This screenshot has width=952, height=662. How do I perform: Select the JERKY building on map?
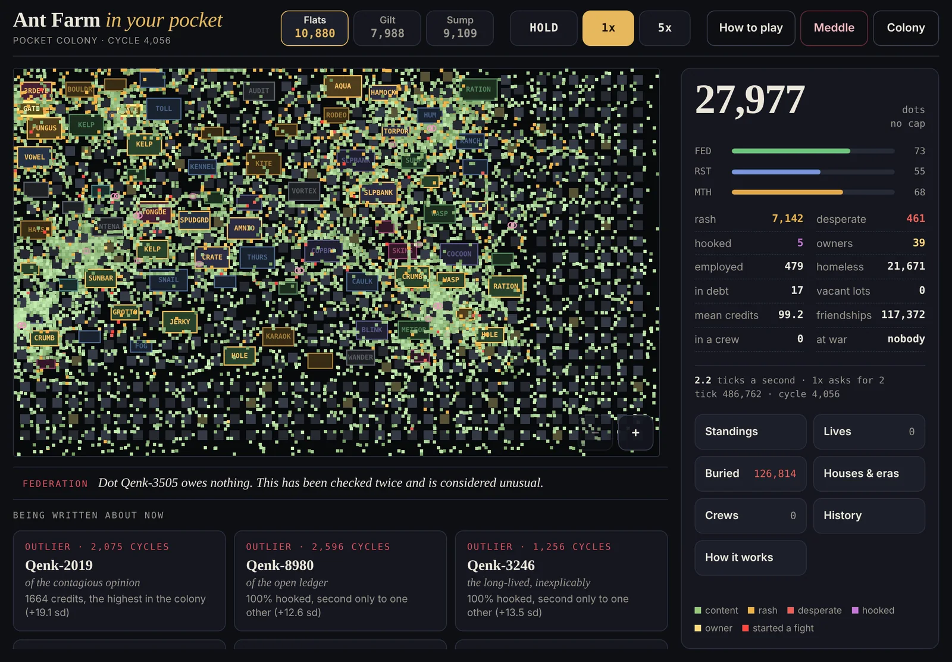click(x=180, y=321)
